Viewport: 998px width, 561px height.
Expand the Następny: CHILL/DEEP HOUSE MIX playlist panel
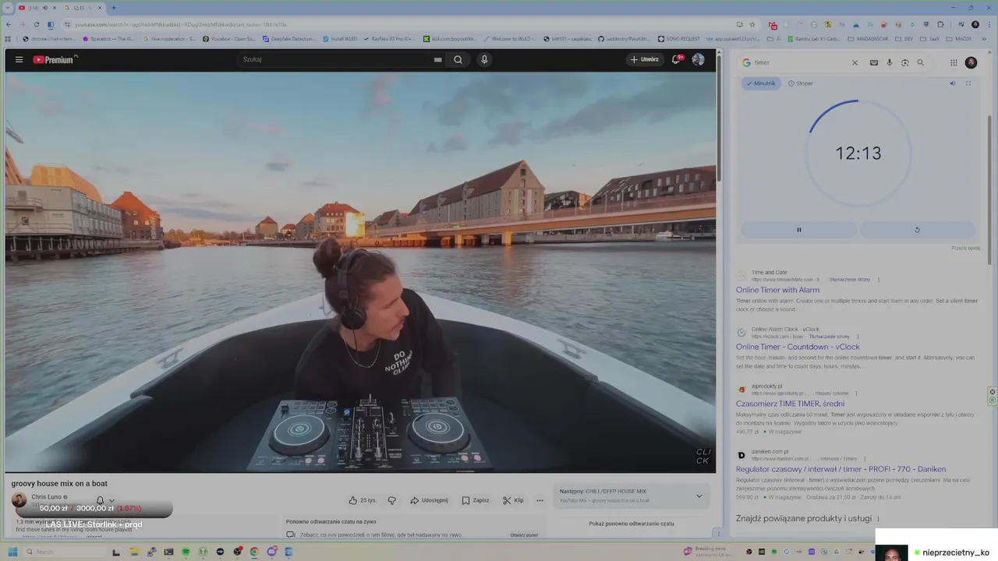point(699,496)
